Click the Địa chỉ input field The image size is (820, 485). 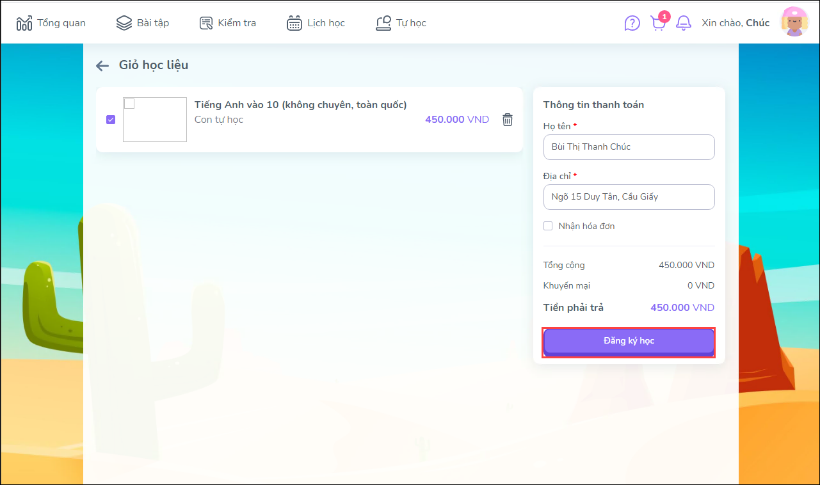click(x=629, y=197)
